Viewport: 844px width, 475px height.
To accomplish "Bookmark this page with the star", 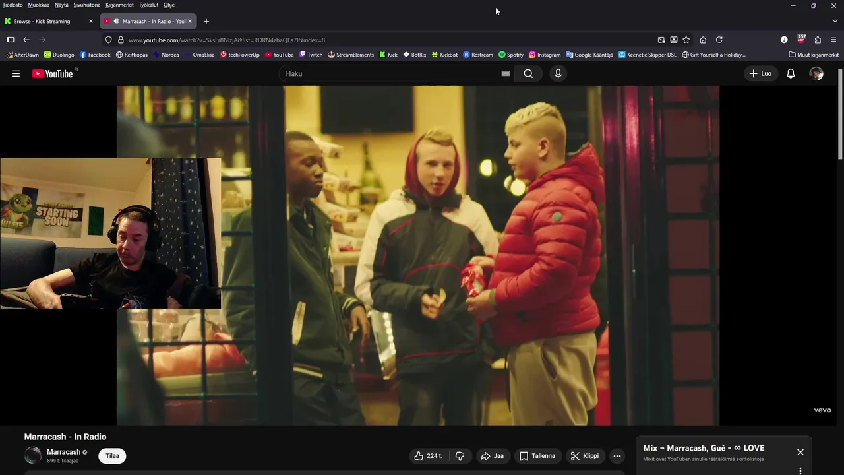I will 686,40.
